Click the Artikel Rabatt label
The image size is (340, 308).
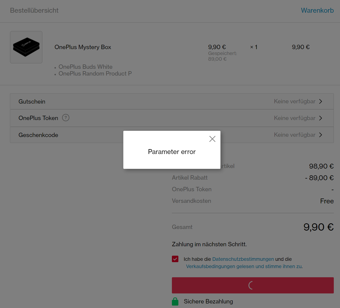(x=190, y=177)
